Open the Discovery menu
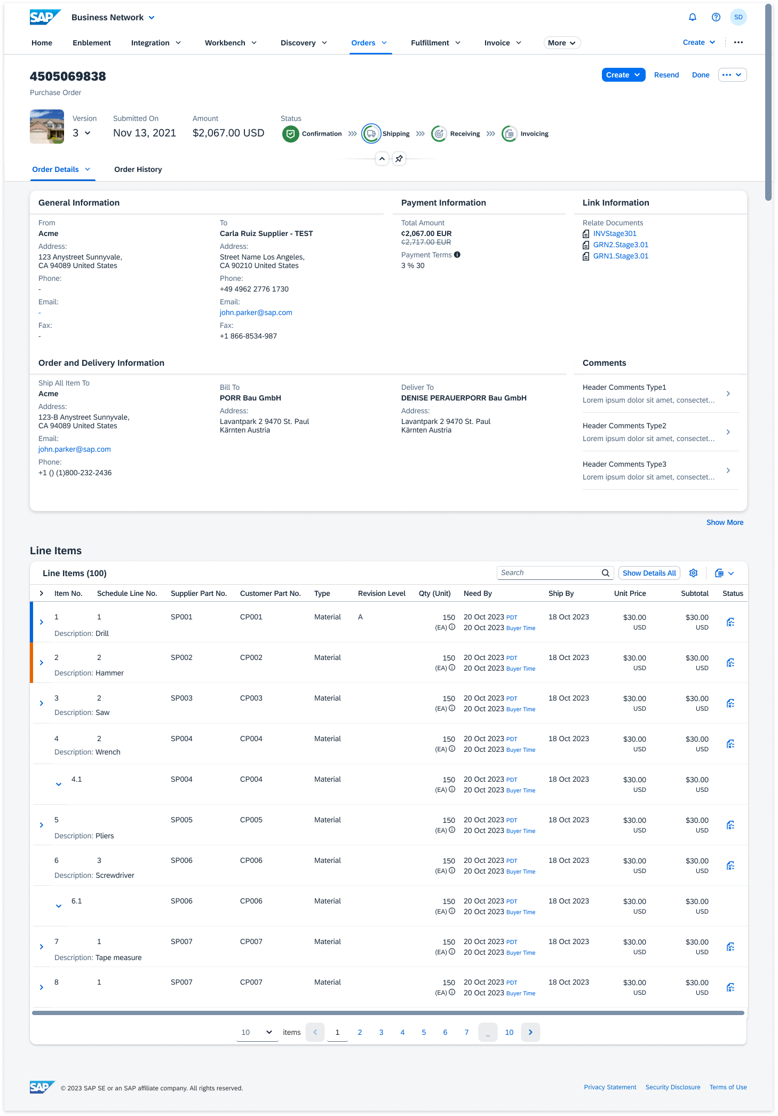 click(x=304, y=43)
